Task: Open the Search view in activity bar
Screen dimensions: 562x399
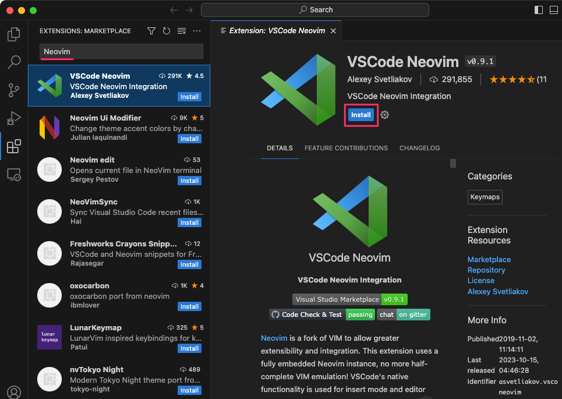Action: 13,62
